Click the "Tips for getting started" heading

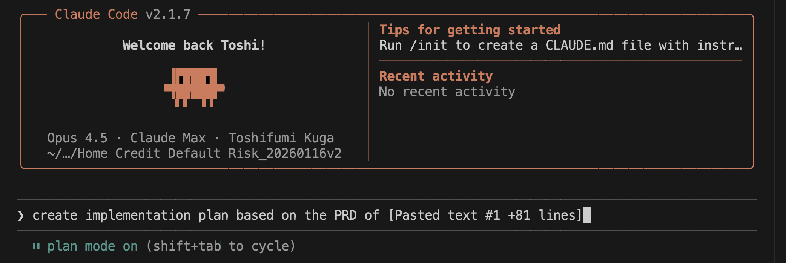[x=470, y=30]
